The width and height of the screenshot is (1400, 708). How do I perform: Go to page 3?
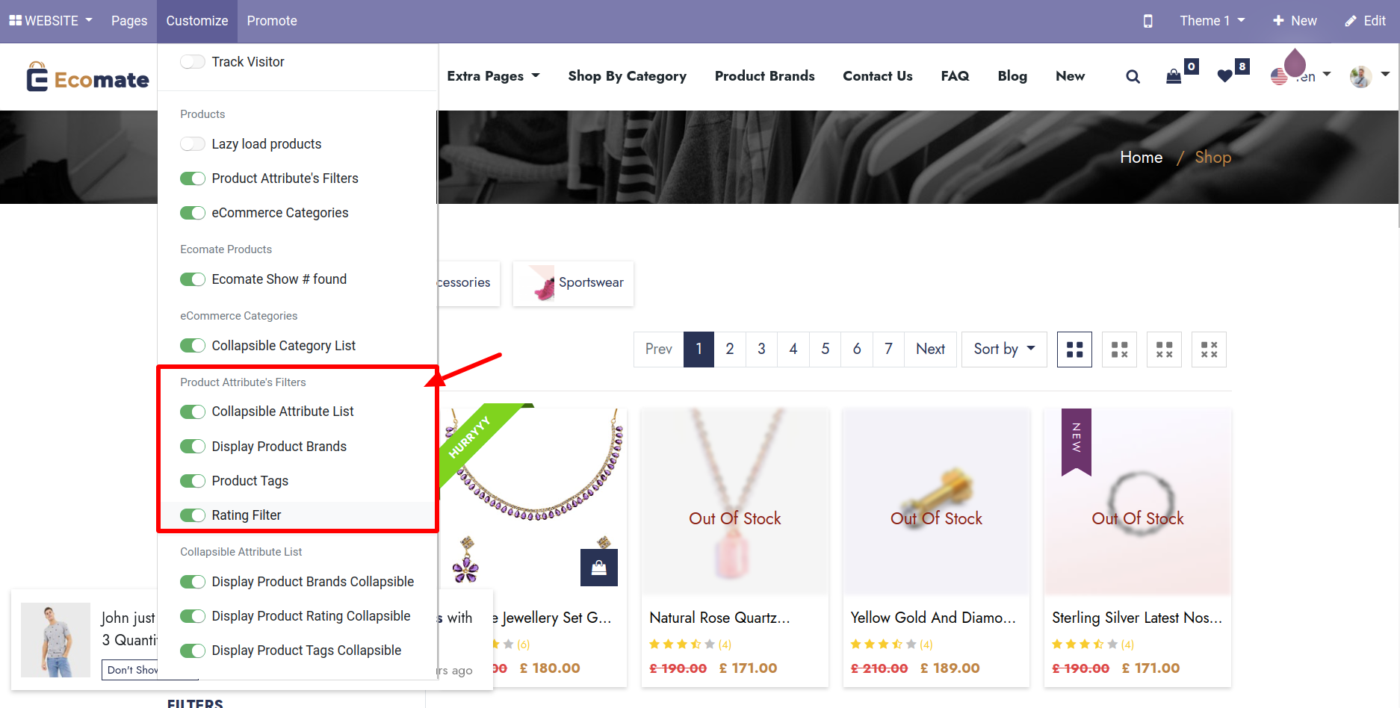761,350
